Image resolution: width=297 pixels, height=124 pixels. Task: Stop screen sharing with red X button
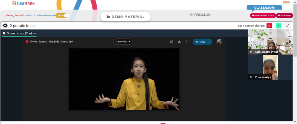coord(269,26)
